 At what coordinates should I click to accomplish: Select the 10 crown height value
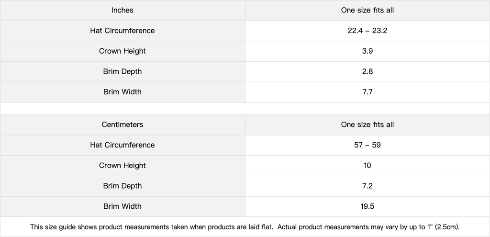click(x=367, y=166)
